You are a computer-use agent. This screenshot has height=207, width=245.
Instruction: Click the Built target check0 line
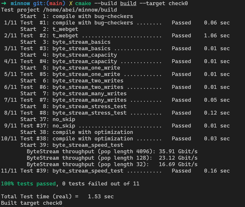point(32,203)
